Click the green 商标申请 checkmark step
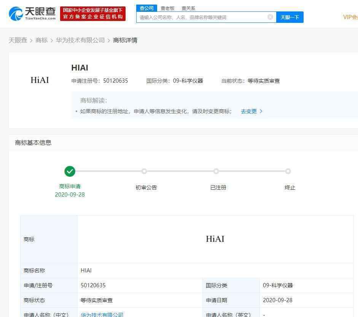Screen dimensions: 358x317 pyautogui.click(x=70, y=171)
